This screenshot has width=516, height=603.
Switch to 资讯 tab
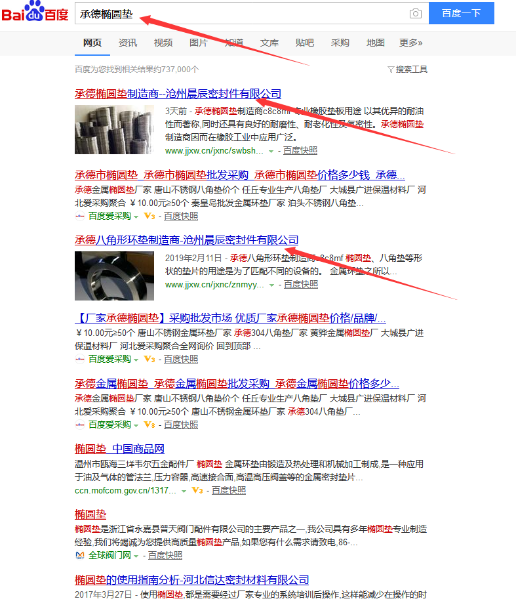(x=128, y=43)
